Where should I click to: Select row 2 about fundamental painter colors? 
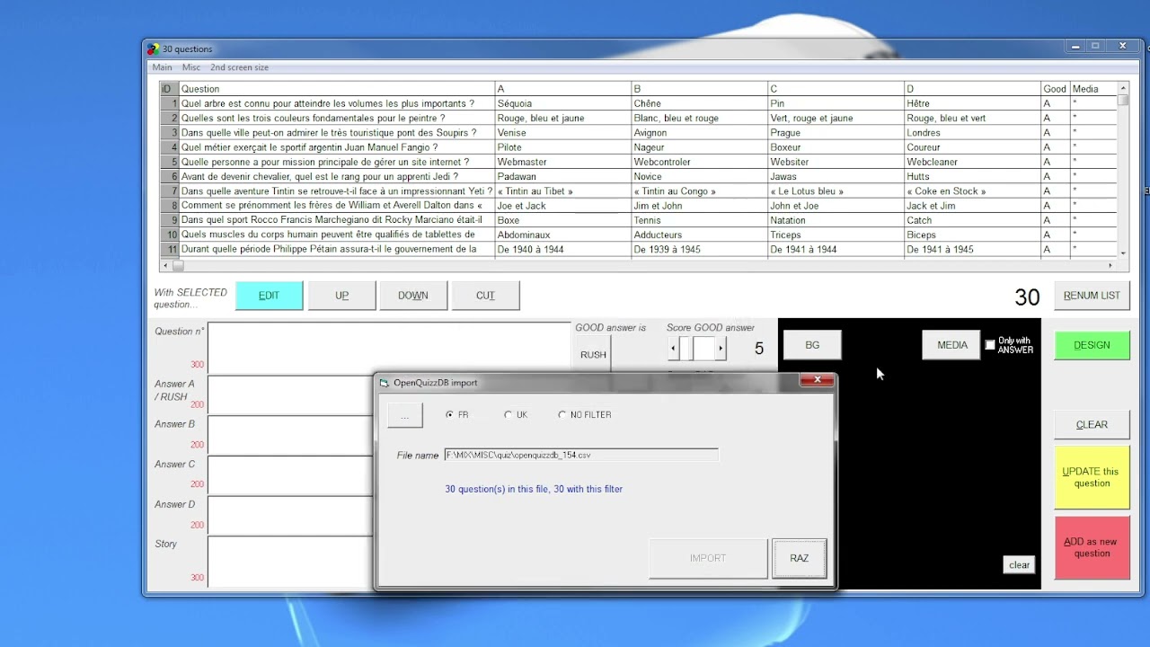(x=638, y=118)
